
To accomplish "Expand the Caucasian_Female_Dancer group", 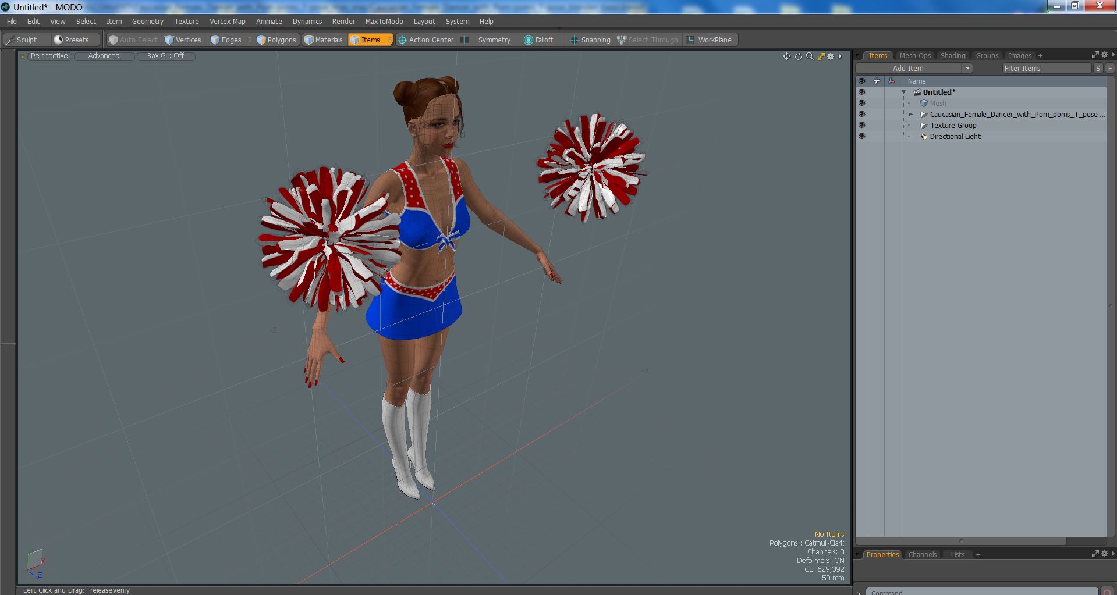I will (910, 115).
